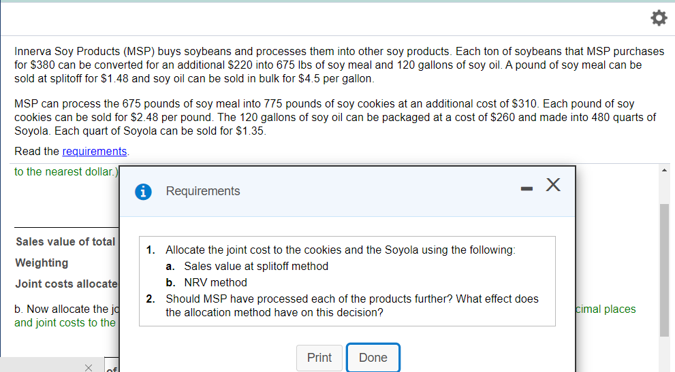Open the settings gear icon
The image size is (675, 372).
click(658, 18)
